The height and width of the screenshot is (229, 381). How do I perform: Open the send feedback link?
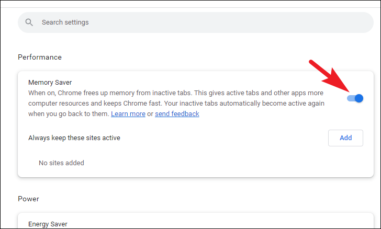177,113
